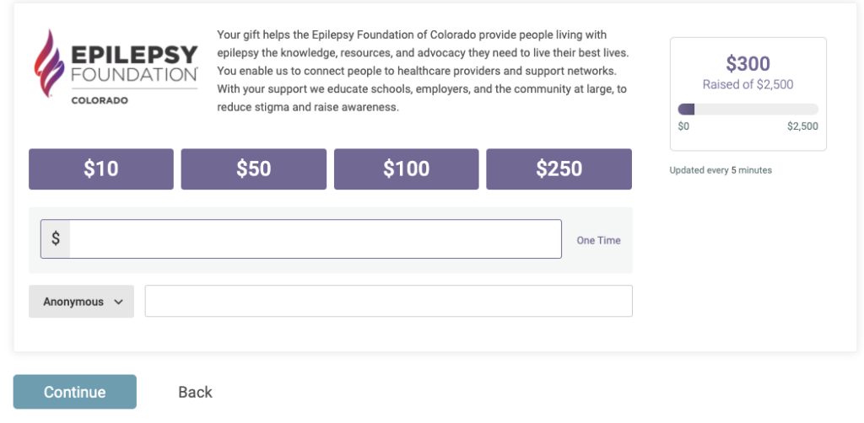Click the Raised of $2,500 text
Image resolution: width=864 pixels, height=423 pixels.
pos(748,84)
